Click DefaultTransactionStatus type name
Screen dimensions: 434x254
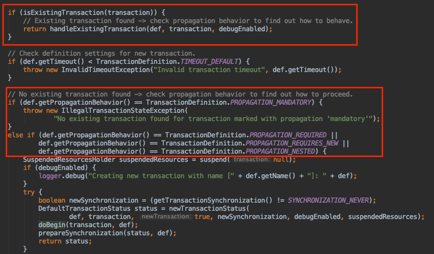pos(84,208)
